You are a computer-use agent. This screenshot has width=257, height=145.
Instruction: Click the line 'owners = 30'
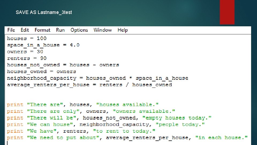click(x=25, y=52)
